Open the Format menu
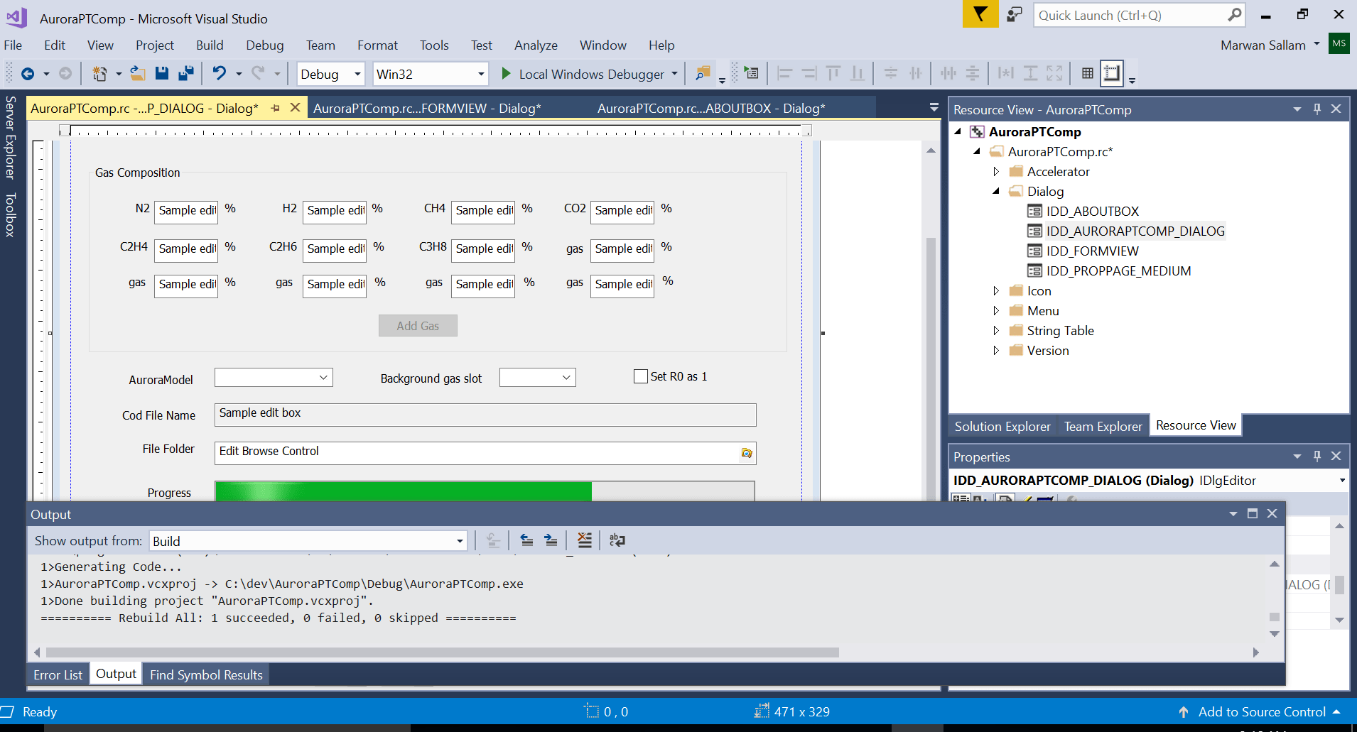Image resolution: width=1357 pixels, height=732 pixels. [x=377, y=45]
